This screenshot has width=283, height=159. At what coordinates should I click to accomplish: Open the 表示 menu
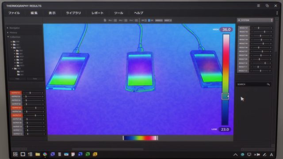(x=52, y=13)
